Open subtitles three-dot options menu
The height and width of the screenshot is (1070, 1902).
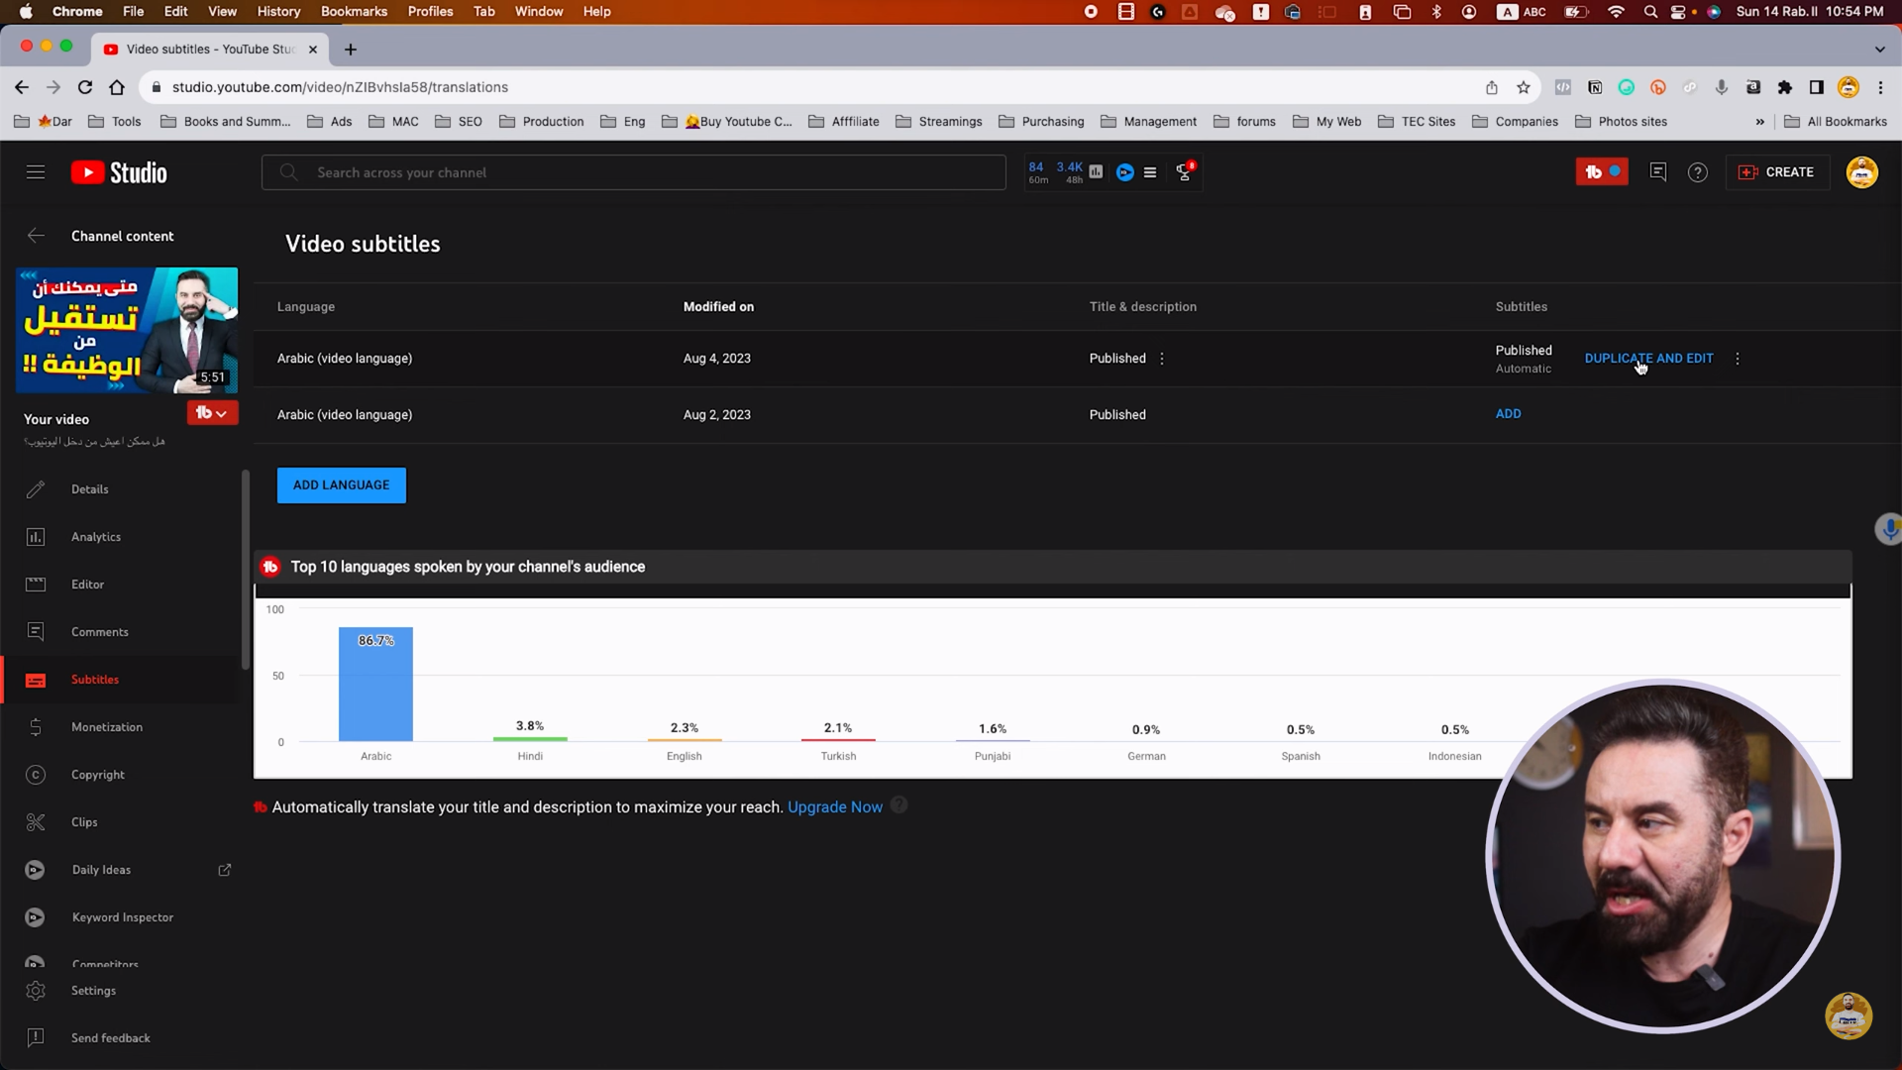pos(1737,359)
